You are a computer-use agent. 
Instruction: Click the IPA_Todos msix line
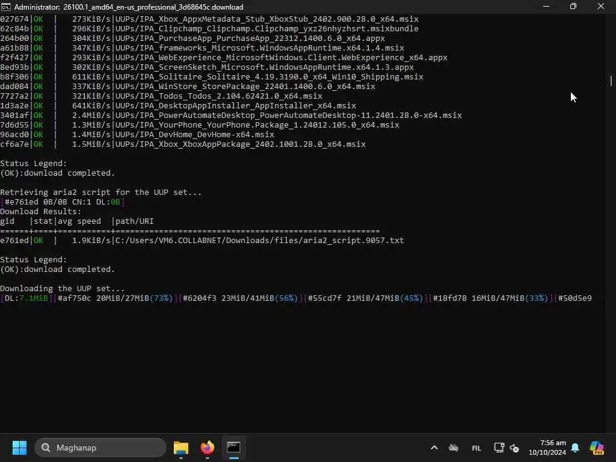coord(161,96)
